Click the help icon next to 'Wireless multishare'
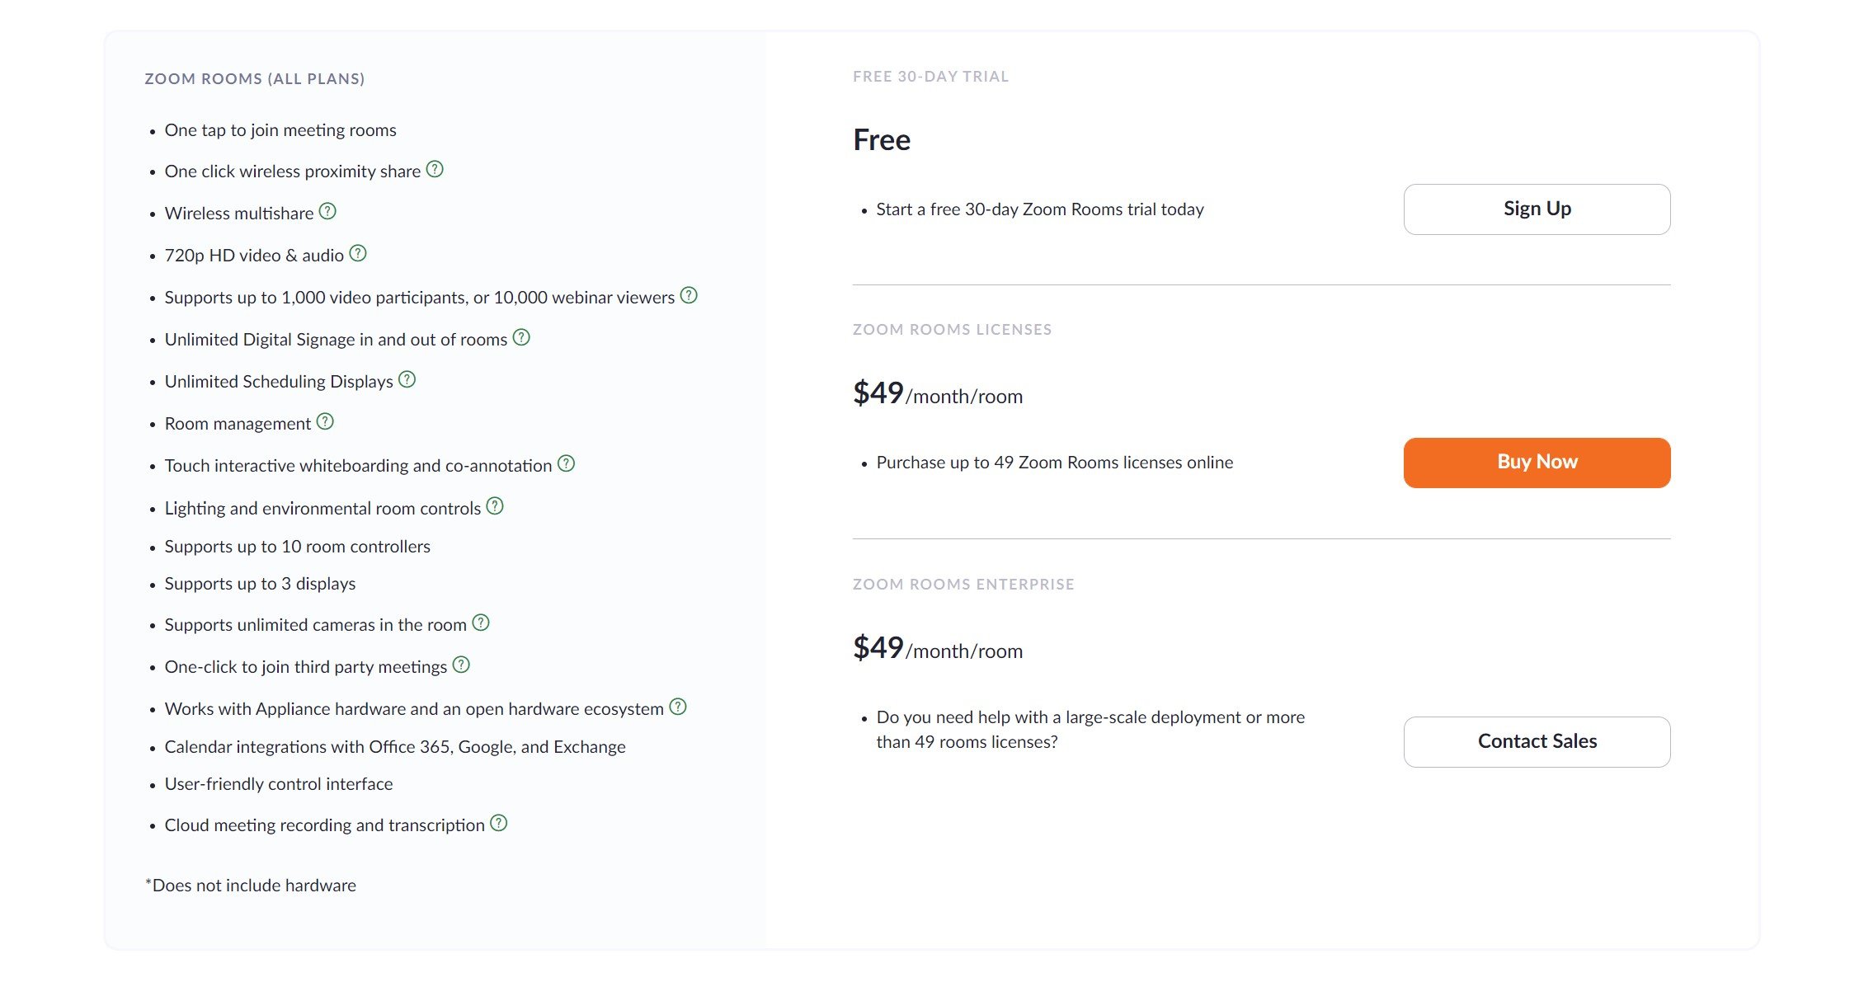 tap(326, 212)
